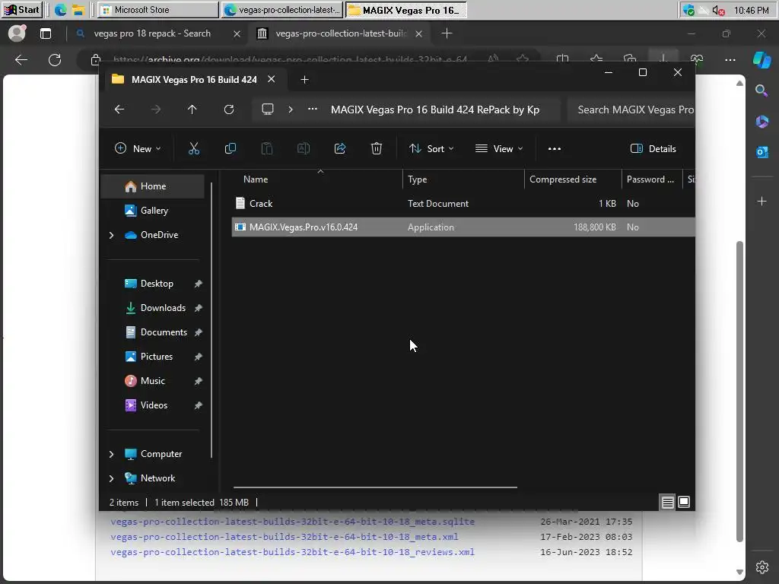Open Documents quick access folder

pyautogui.click(x=164, y=332)
